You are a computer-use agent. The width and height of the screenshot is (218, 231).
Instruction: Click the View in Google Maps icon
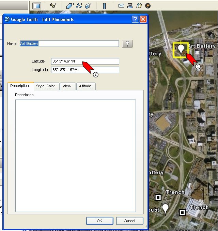(139, 5)
